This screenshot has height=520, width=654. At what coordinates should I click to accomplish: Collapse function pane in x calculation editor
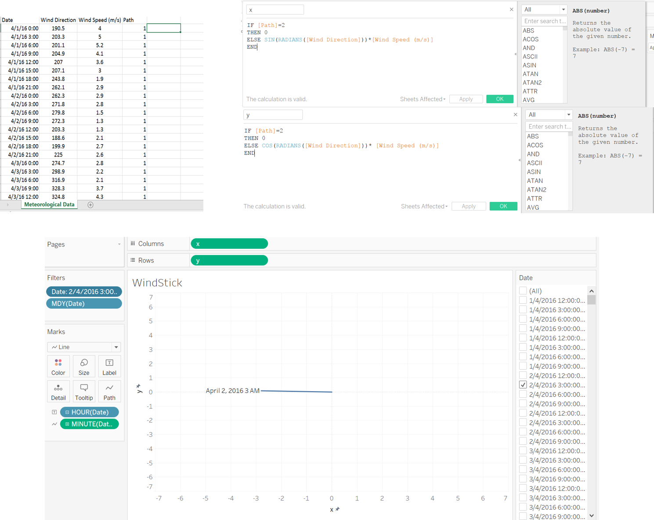[515, 54]
